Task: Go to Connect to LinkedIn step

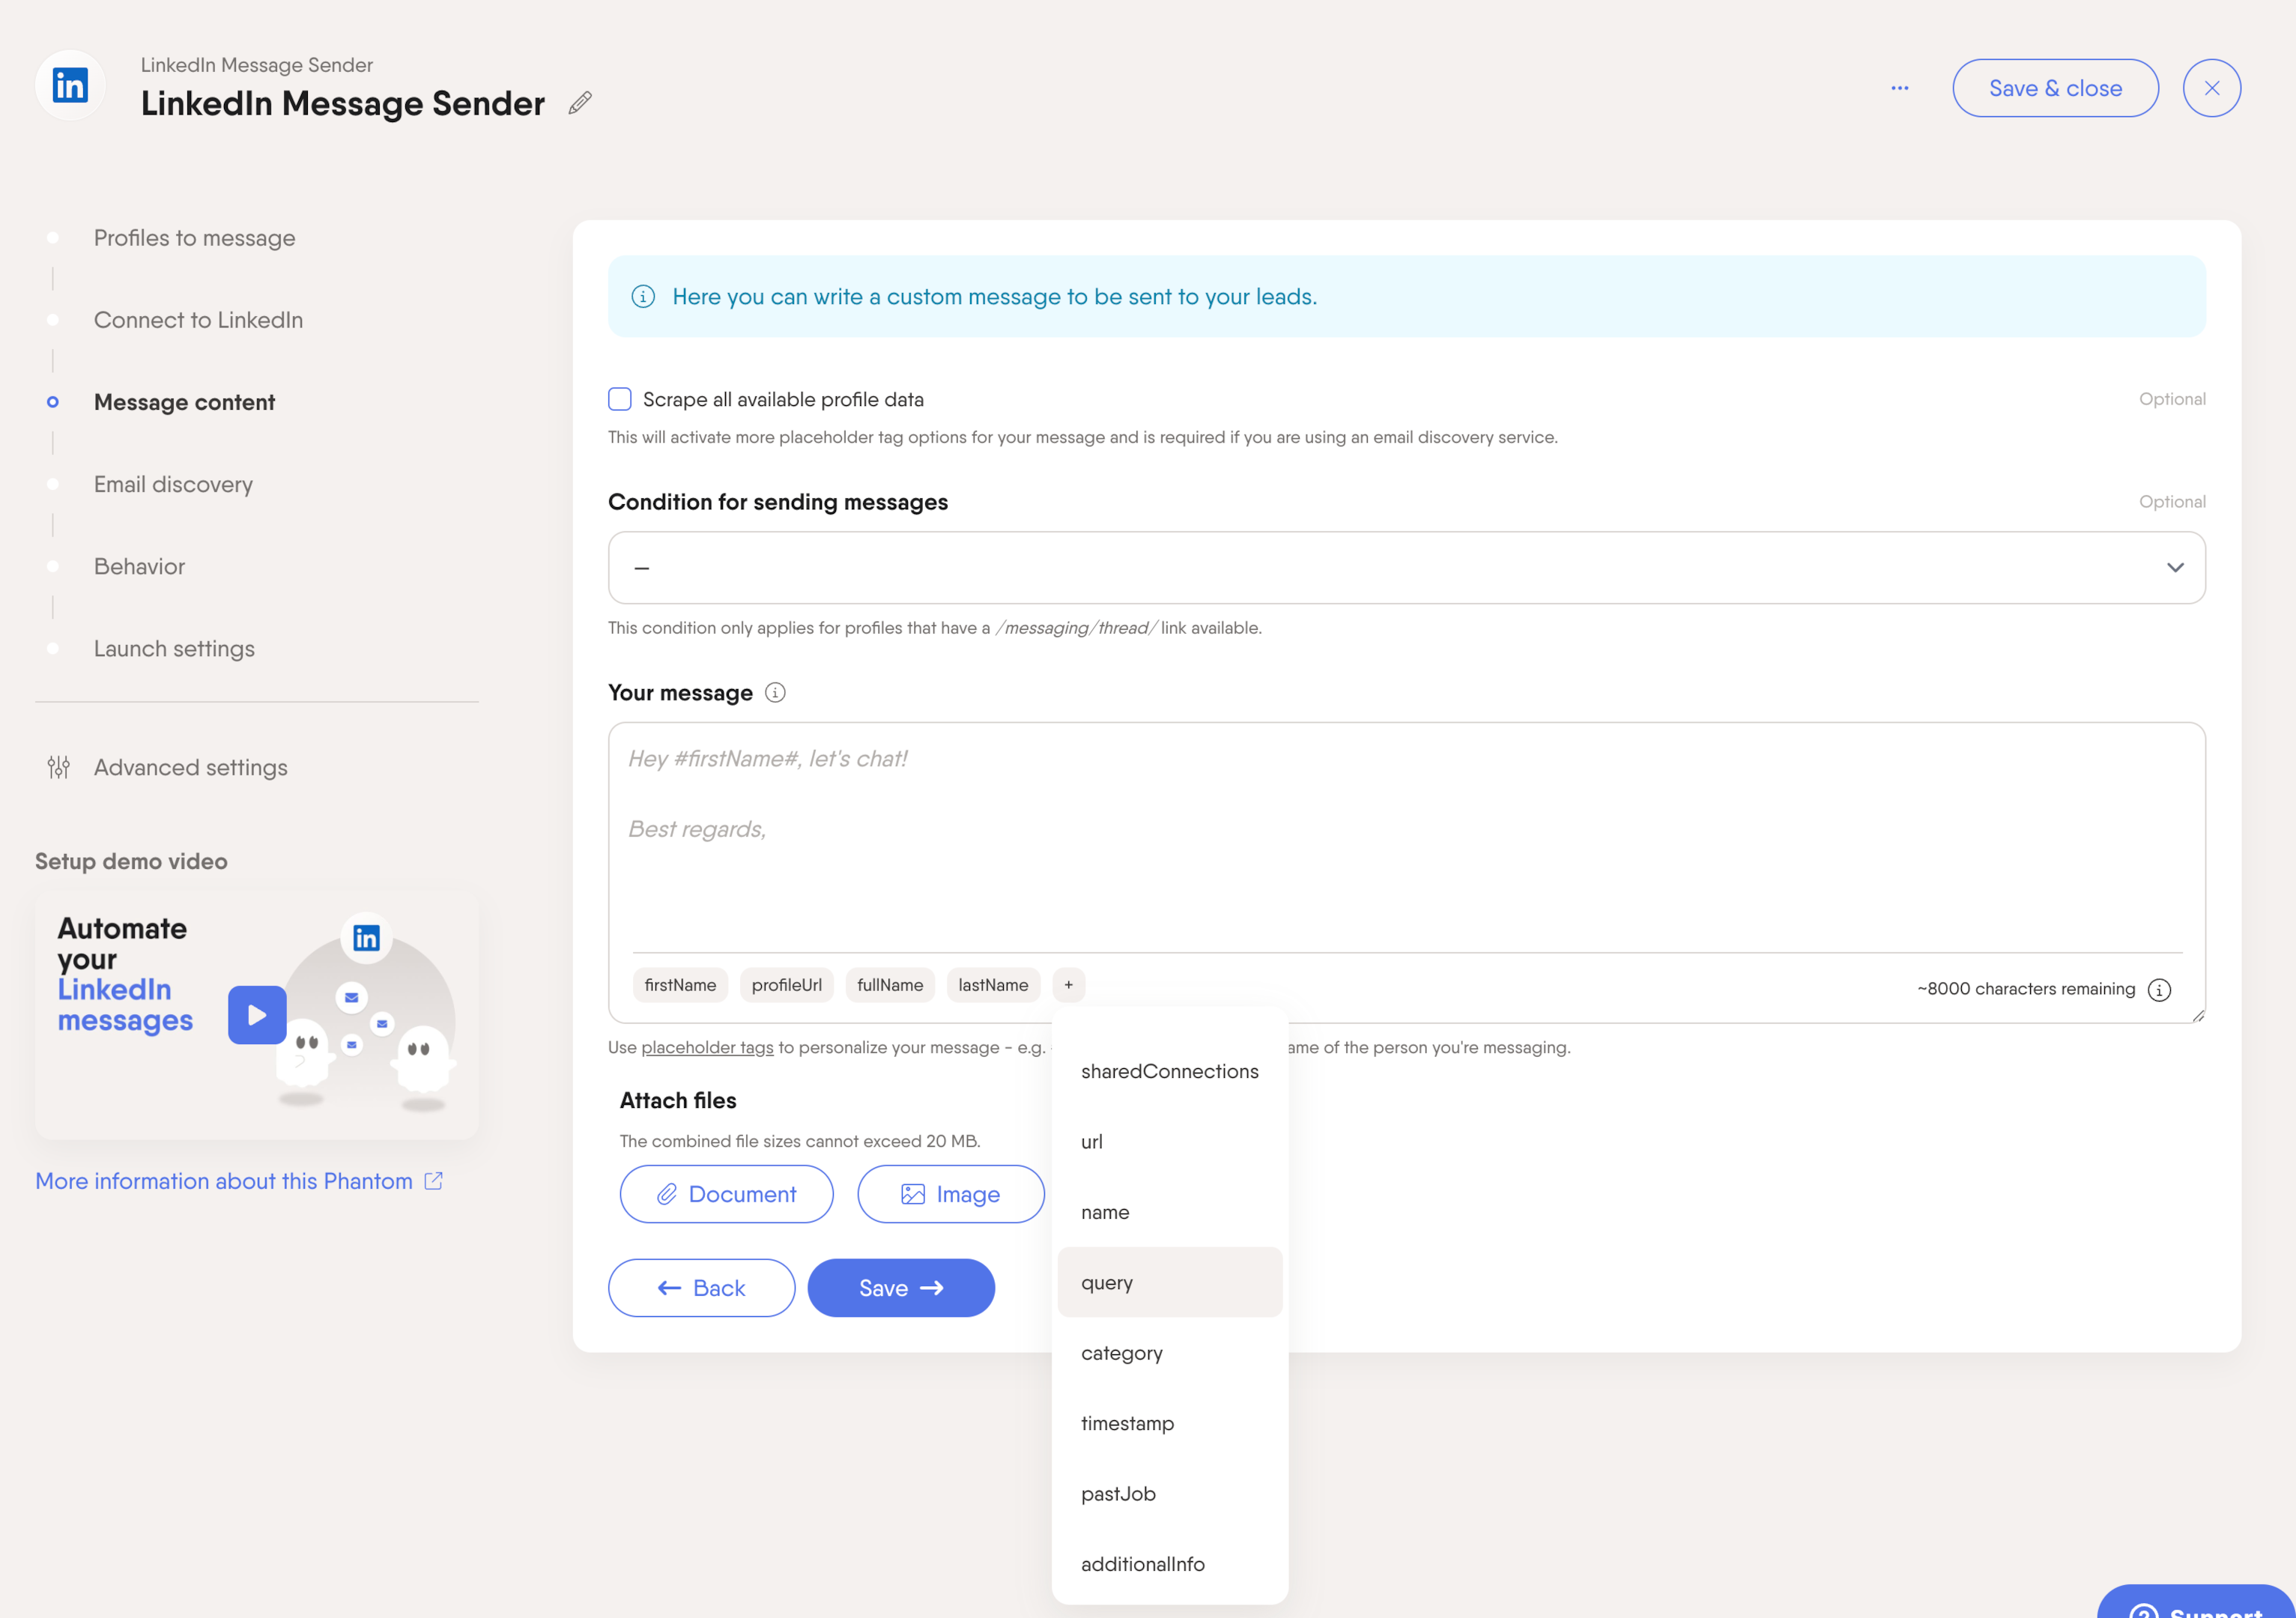Action: (x=198, y=320)
